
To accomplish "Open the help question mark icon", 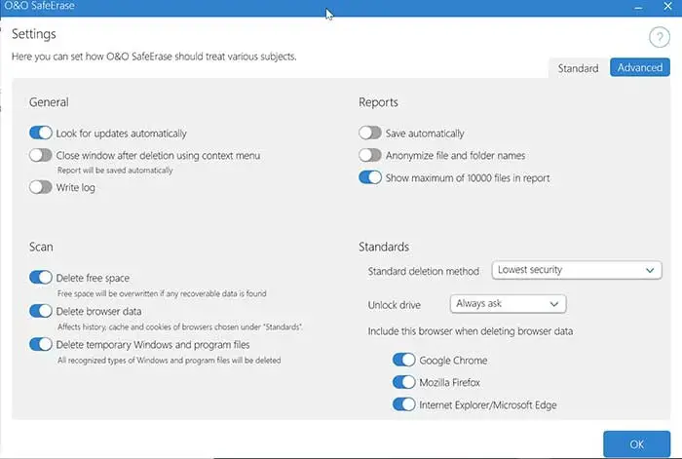I will click(x=659, y=38).
